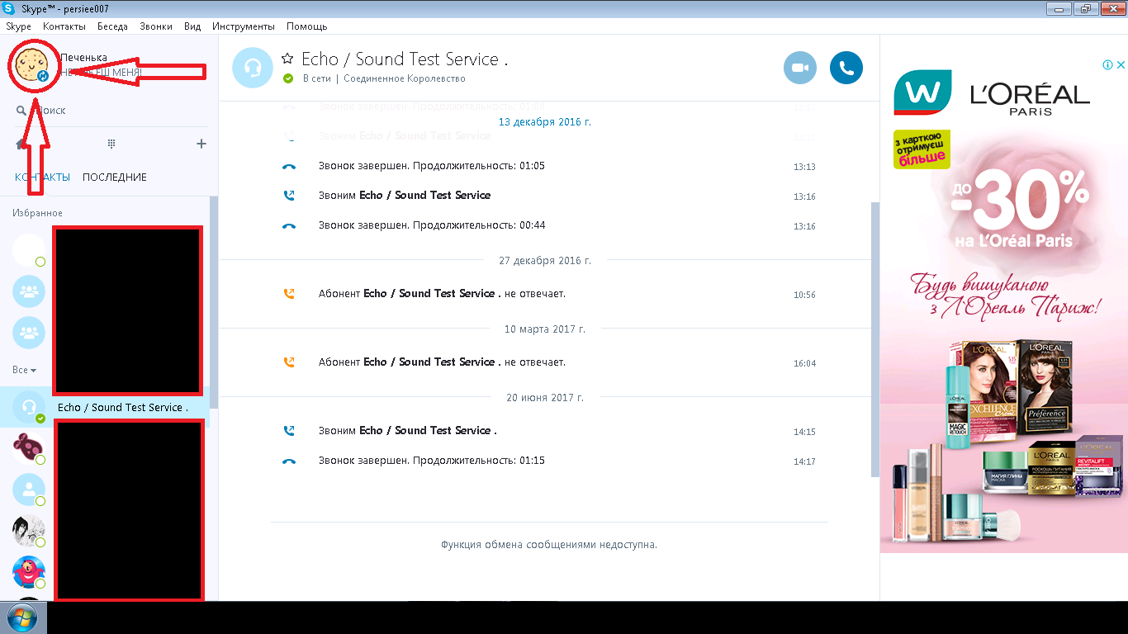This screenshot has width=1128, height=634.
Task: Select the contact with default person silhouette avatar
Action: 29,490
